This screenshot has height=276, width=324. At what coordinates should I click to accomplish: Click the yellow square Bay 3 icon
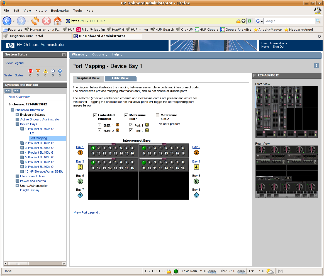coord(80,167)
